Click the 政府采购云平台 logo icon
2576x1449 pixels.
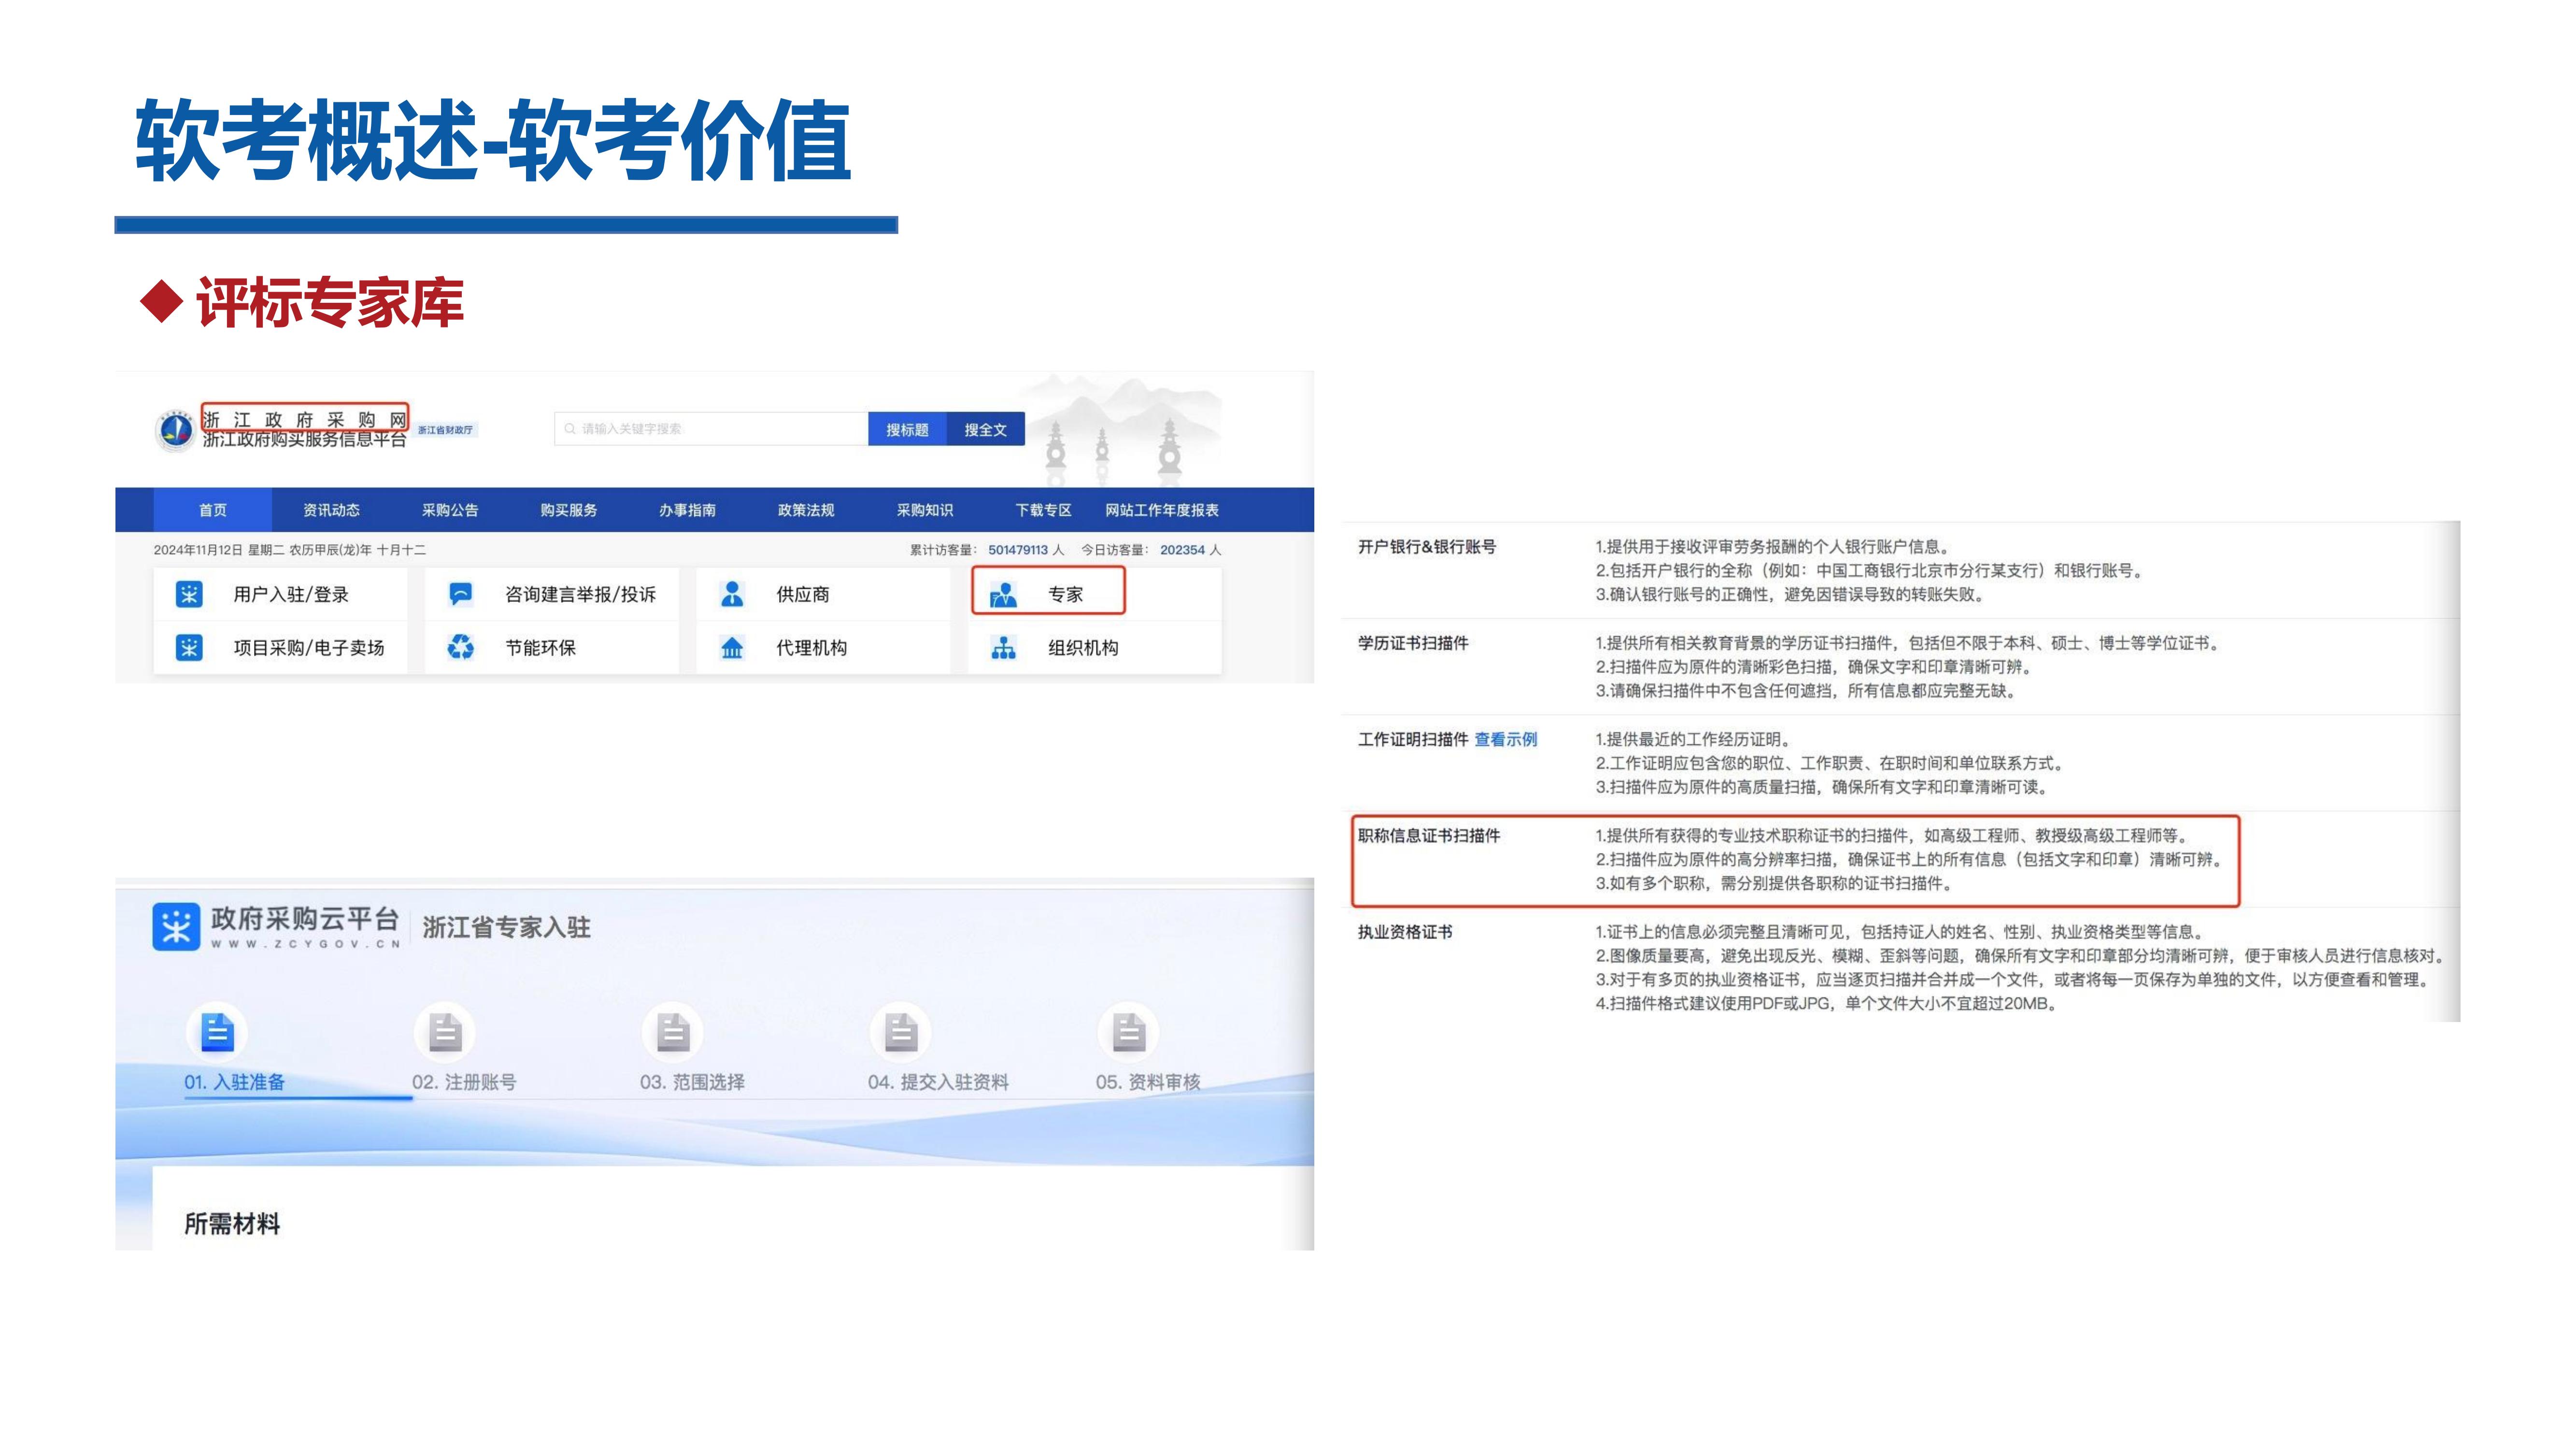(176, 926)
